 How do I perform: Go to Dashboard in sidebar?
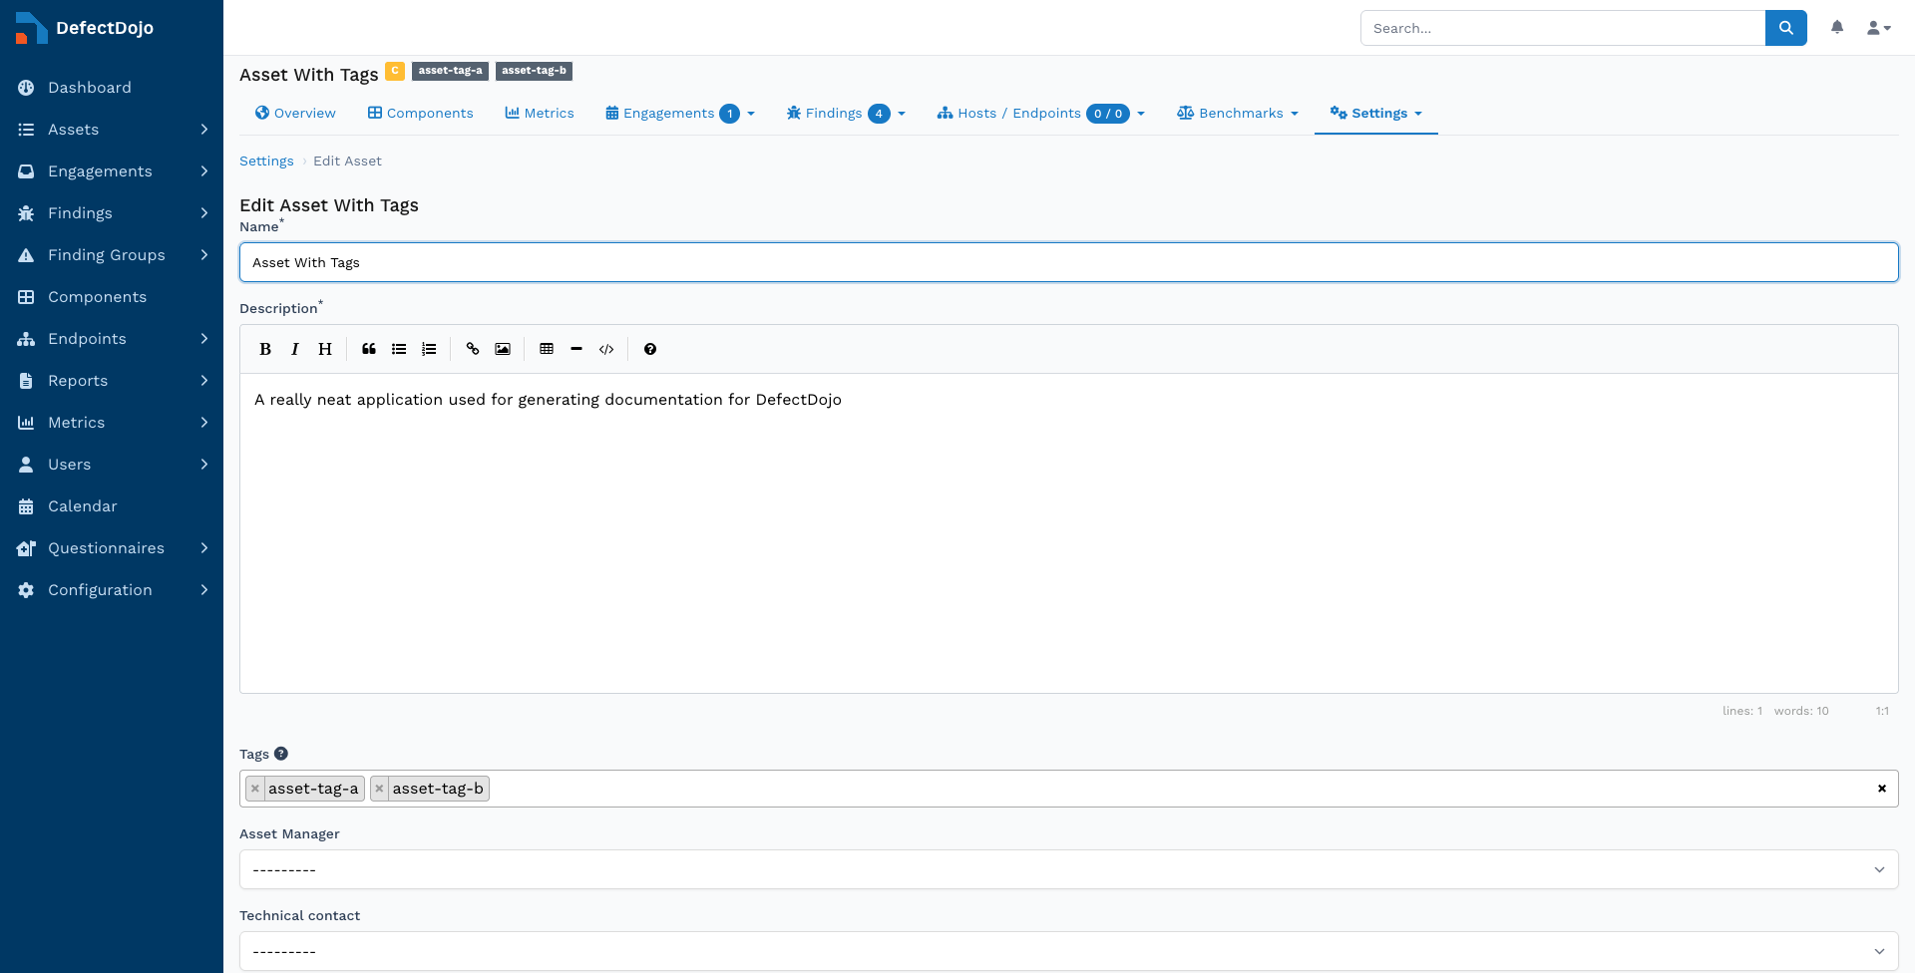click(x=112, y=88)
